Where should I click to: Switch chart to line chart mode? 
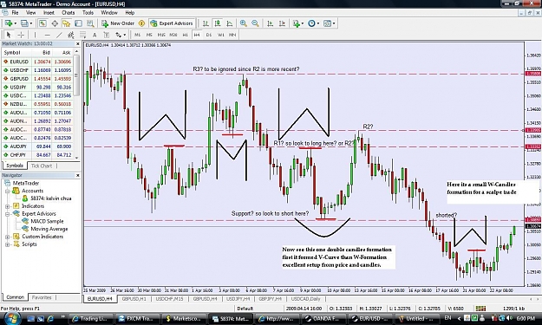pyautogui.click(x=230, y=23)
